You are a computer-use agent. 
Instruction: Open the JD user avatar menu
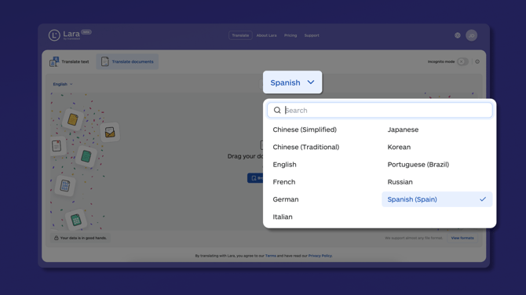tap(471, 35)
